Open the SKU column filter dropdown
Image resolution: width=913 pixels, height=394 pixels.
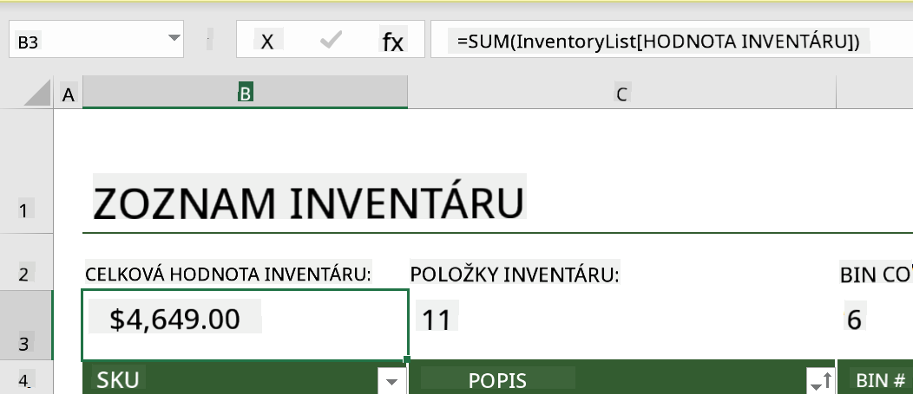(x=392, y=381)
